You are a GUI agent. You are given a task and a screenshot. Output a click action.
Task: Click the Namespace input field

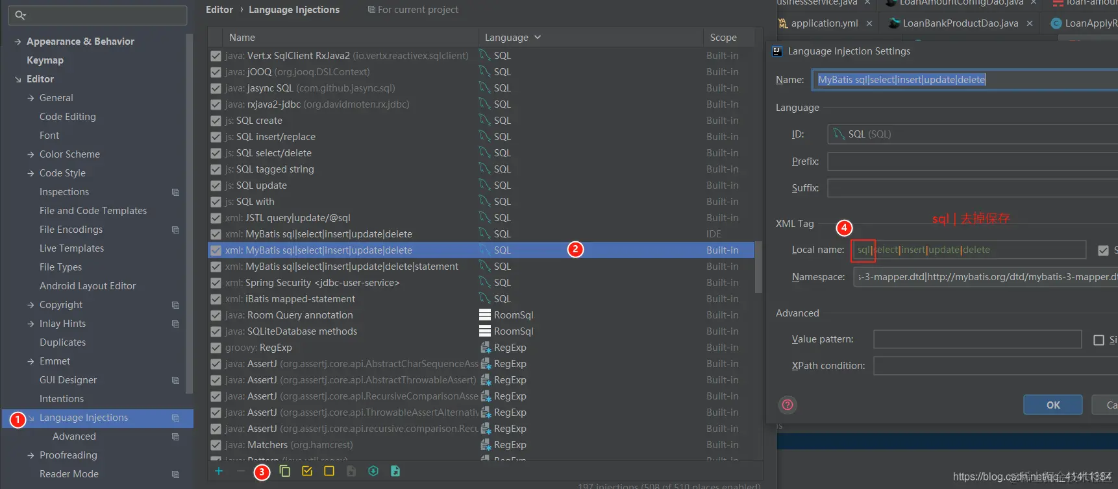pos(986,277)
